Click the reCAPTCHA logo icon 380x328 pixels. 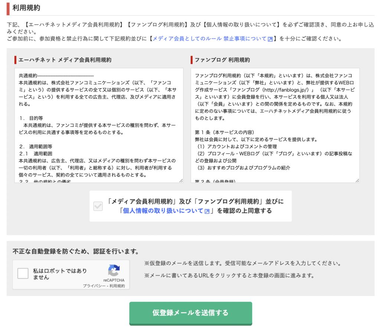point(114,270)
